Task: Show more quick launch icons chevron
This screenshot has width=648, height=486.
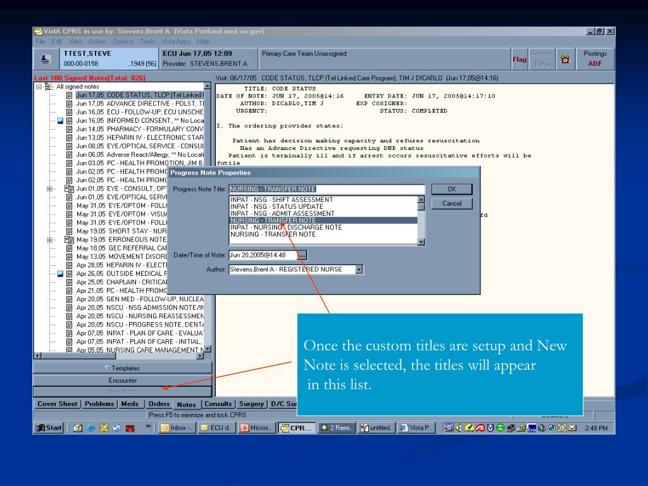Action: coord(148,426)
